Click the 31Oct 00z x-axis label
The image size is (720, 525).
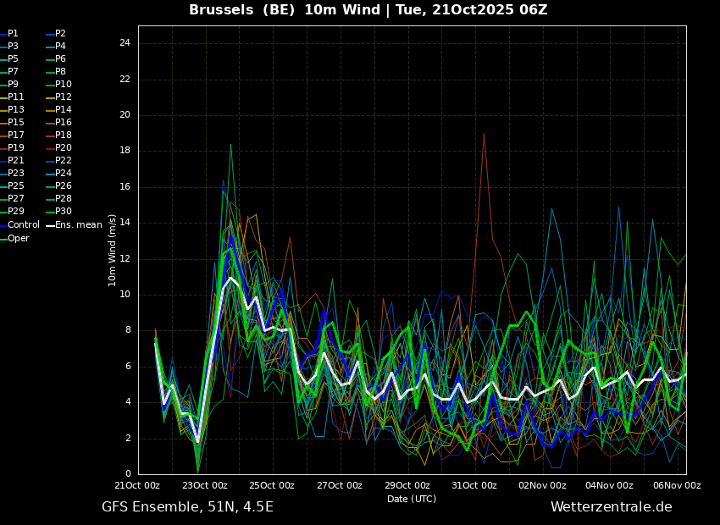[x=474, y=486]
